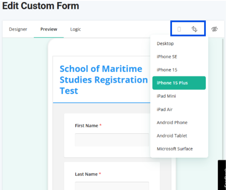Switch to the Designer tab
This screenshot has width=226, height=190.
point(18,29)
